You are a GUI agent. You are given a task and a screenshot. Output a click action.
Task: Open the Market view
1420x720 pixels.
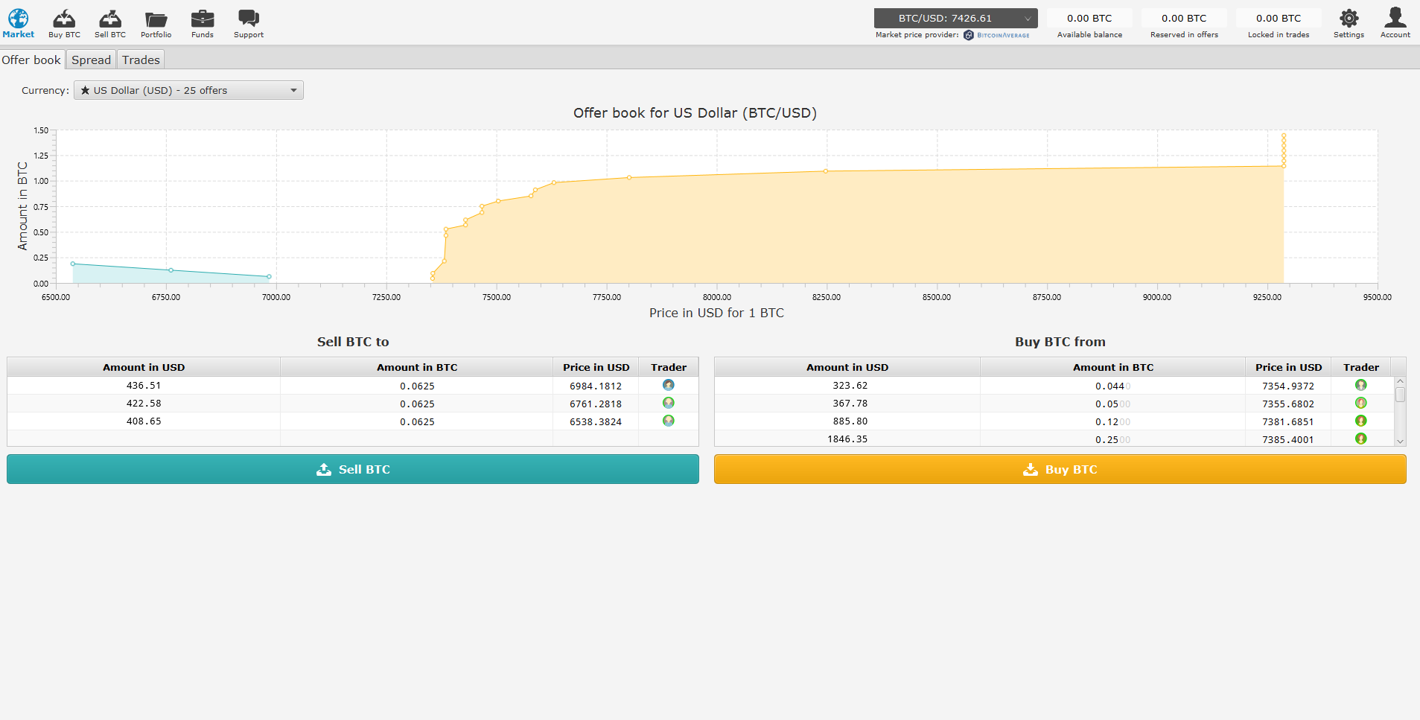click(18, 23)
